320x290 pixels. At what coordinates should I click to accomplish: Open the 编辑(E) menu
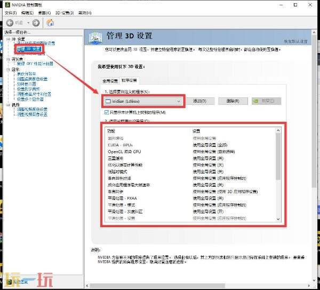tap(27, 13)
